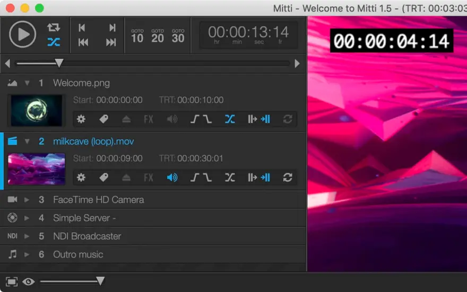Toggle the blue crossfade icon on Welcome.png
Image resolution: width=467 pixels, height=292 pixels.
(x=230, y=119)
